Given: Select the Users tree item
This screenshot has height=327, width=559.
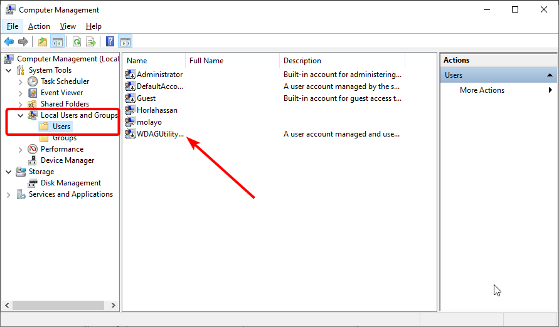Looking at the screenshot, I should click(x=61, y=127).
